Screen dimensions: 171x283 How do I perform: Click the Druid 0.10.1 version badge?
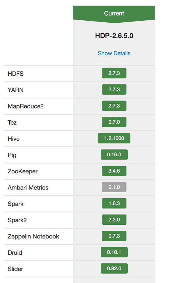pyautogui.click(x=114, y=252)
